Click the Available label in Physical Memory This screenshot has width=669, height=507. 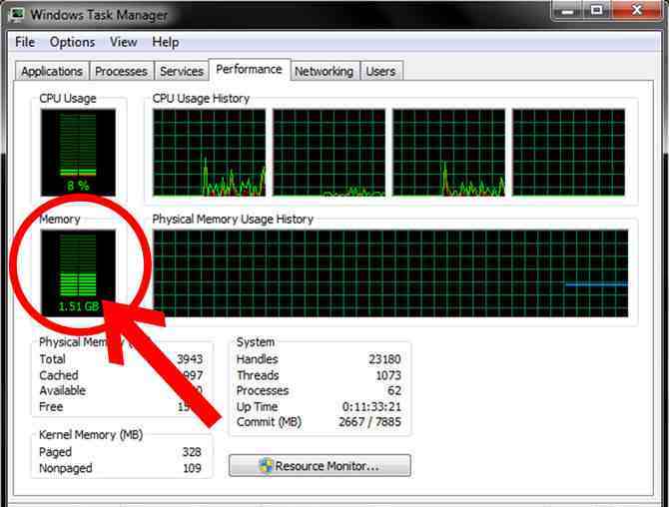point(62,390)
